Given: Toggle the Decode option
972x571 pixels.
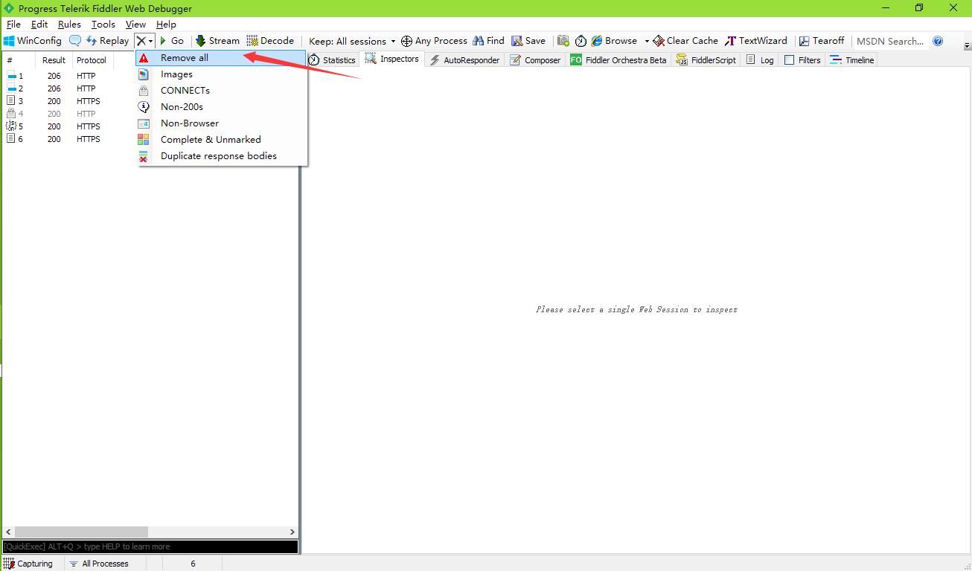Looking at the screenshot, I should tap(270, 41).
